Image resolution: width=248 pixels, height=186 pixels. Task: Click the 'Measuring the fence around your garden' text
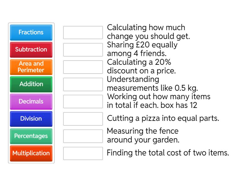(143, 136)
